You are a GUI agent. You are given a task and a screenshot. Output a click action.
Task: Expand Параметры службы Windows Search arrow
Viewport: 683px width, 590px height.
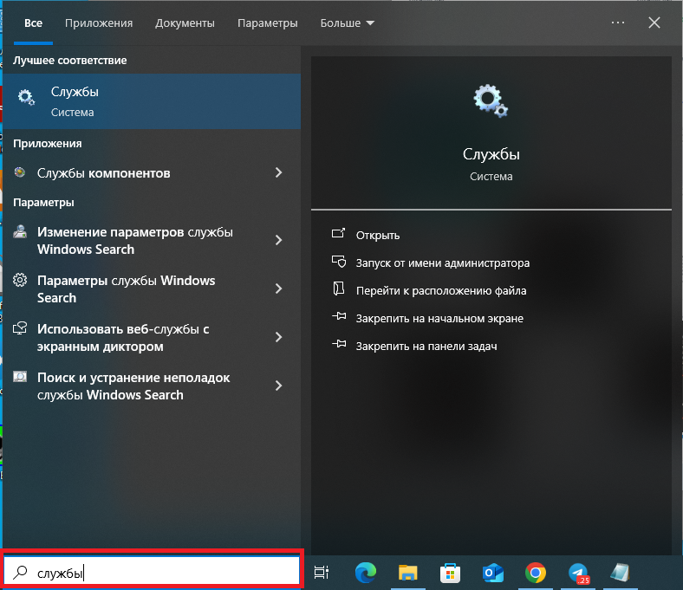click(x=278, y=289)
